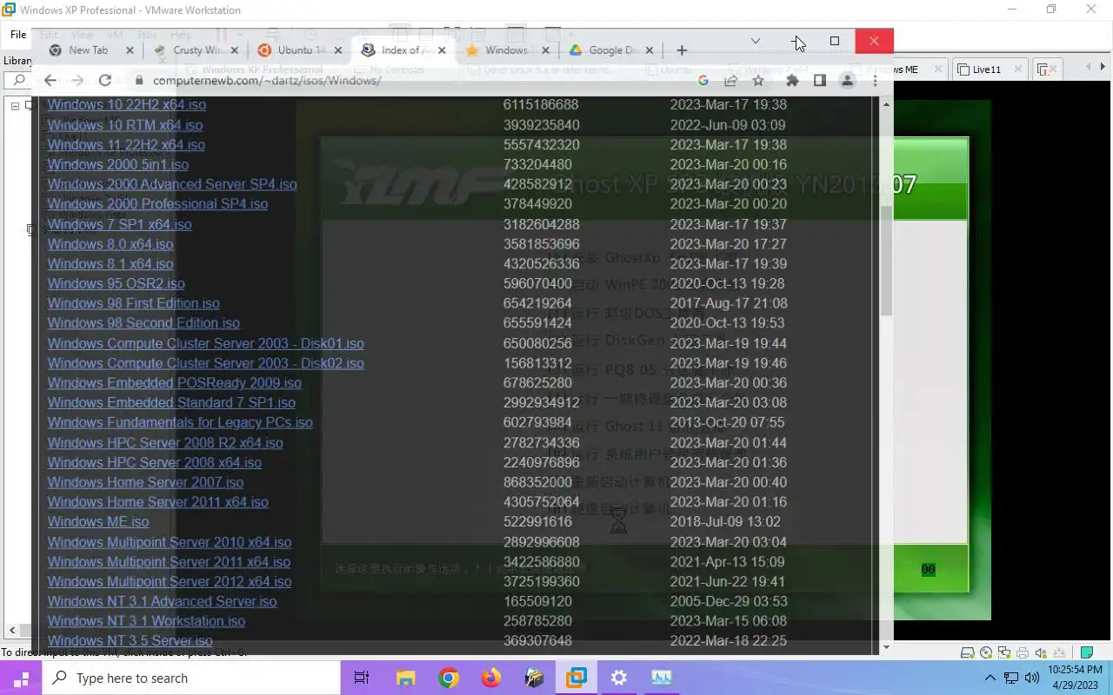1113x695 pixels.
Task: Open Task View on the taskbar
Action: click(362, 678)
